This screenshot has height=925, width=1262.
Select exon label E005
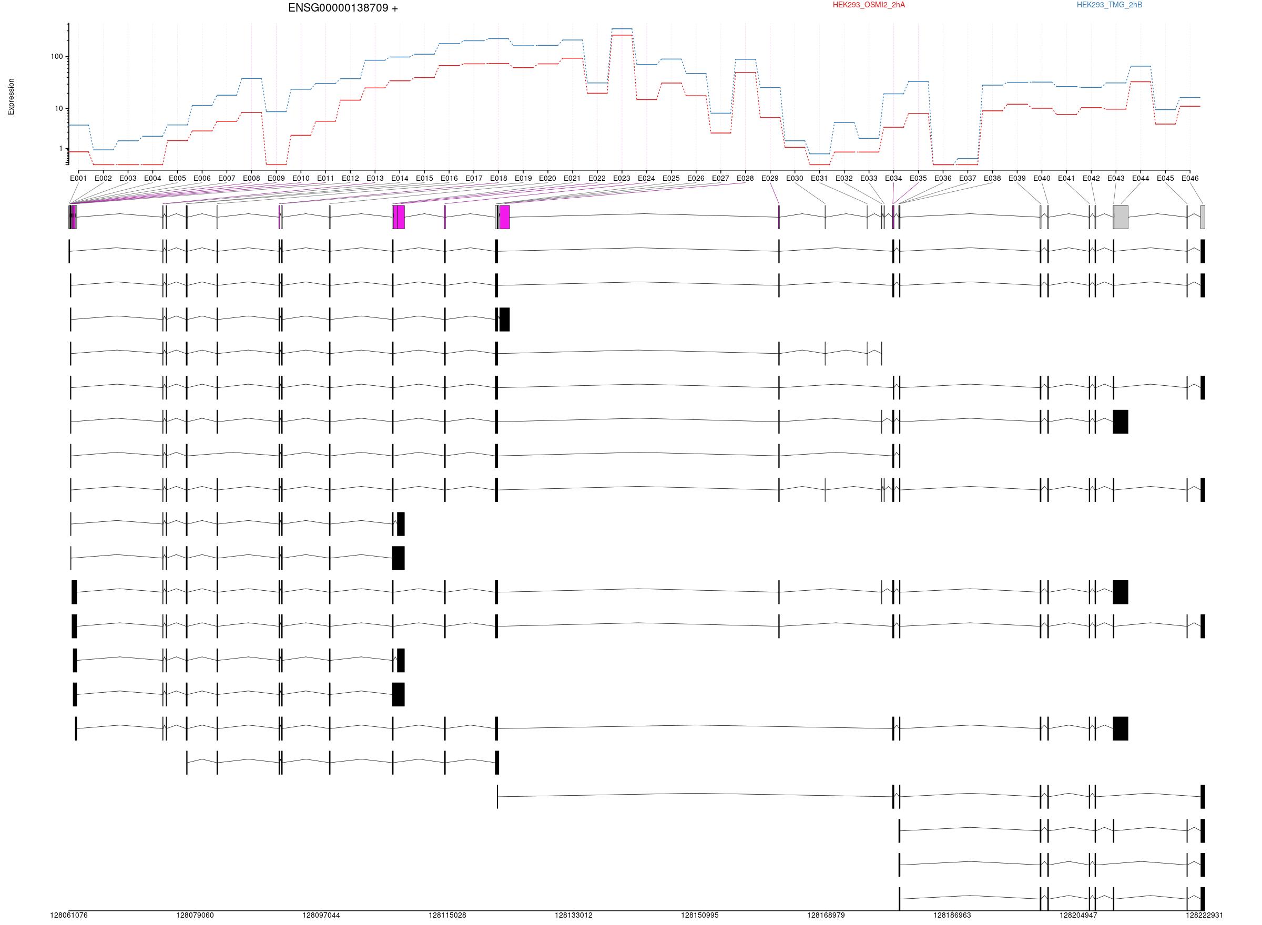click(x=177, y=179)
